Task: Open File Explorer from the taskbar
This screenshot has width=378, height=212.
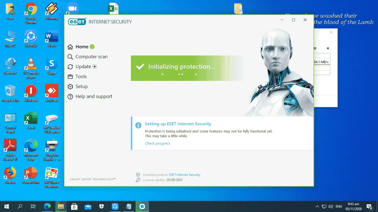Action: pos(61,206)
